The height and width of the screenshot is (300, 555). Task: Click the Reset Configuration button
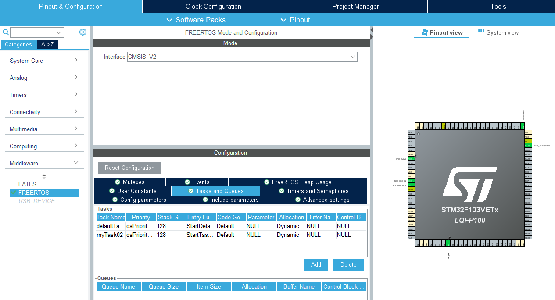coord(129,168)
